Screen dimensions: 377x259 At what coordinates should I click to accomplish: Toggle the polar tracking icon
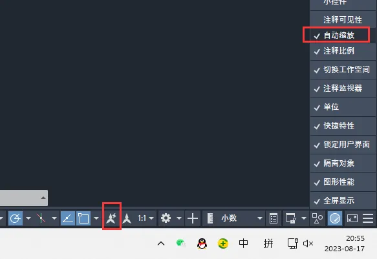(16, 218)
